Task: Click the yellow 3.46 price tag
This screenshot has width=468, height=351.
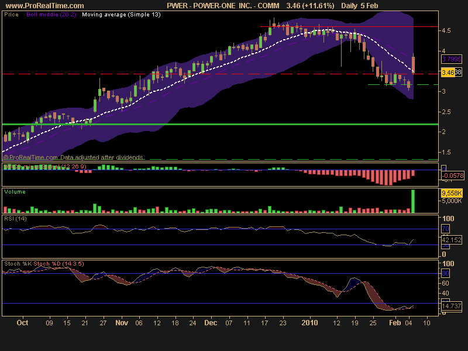Action: click(x=448, y=72)
